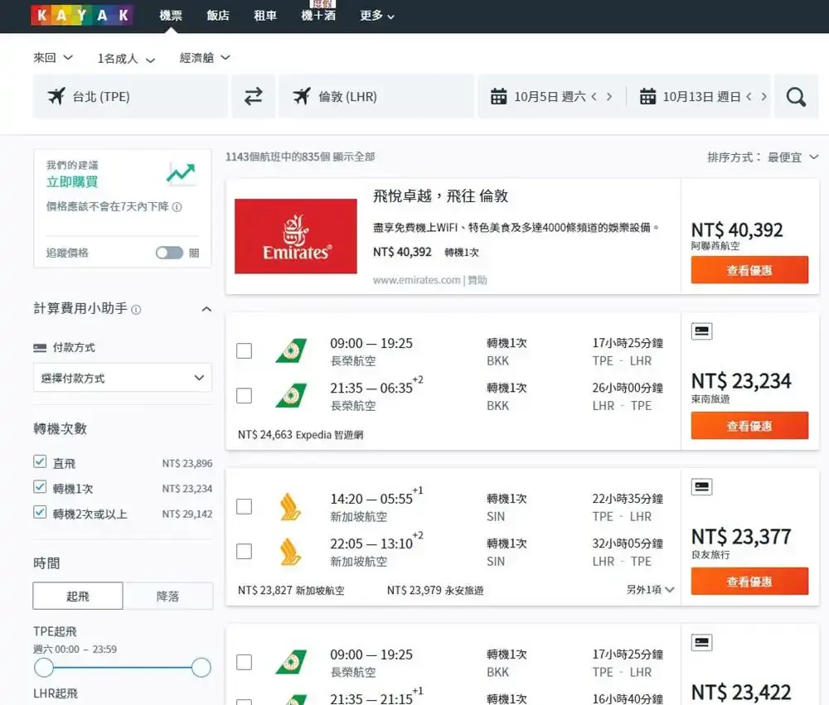Select the 起飛 time tab
Screen dimensions: 829x705
78,596
